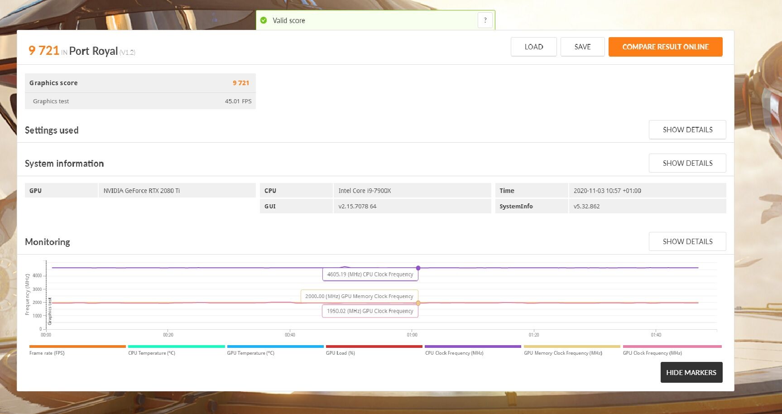
Task: Open the question mark help for Valid score
Action: (x=485, y=20)
